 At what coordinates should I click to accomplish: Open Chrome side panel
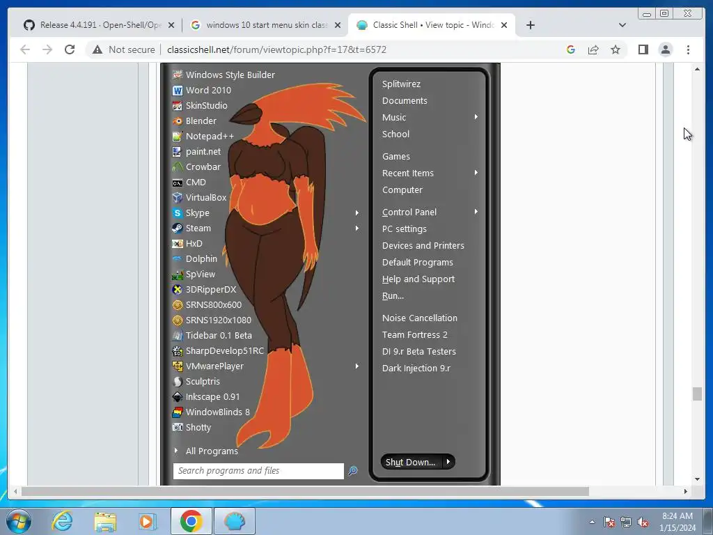point(643,49)
